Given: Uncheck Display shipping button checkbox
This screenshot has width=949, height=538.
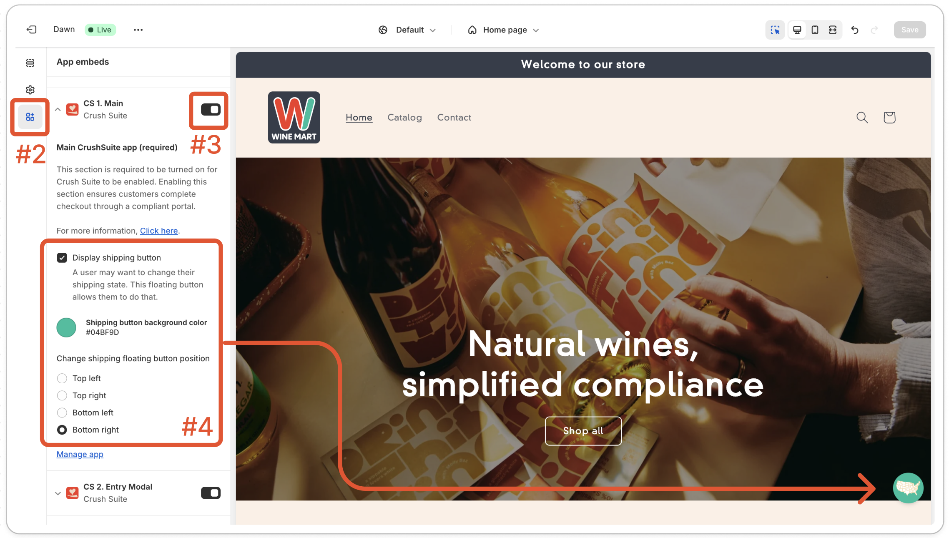Looking at the screenshot, I should tap(62, 258).
